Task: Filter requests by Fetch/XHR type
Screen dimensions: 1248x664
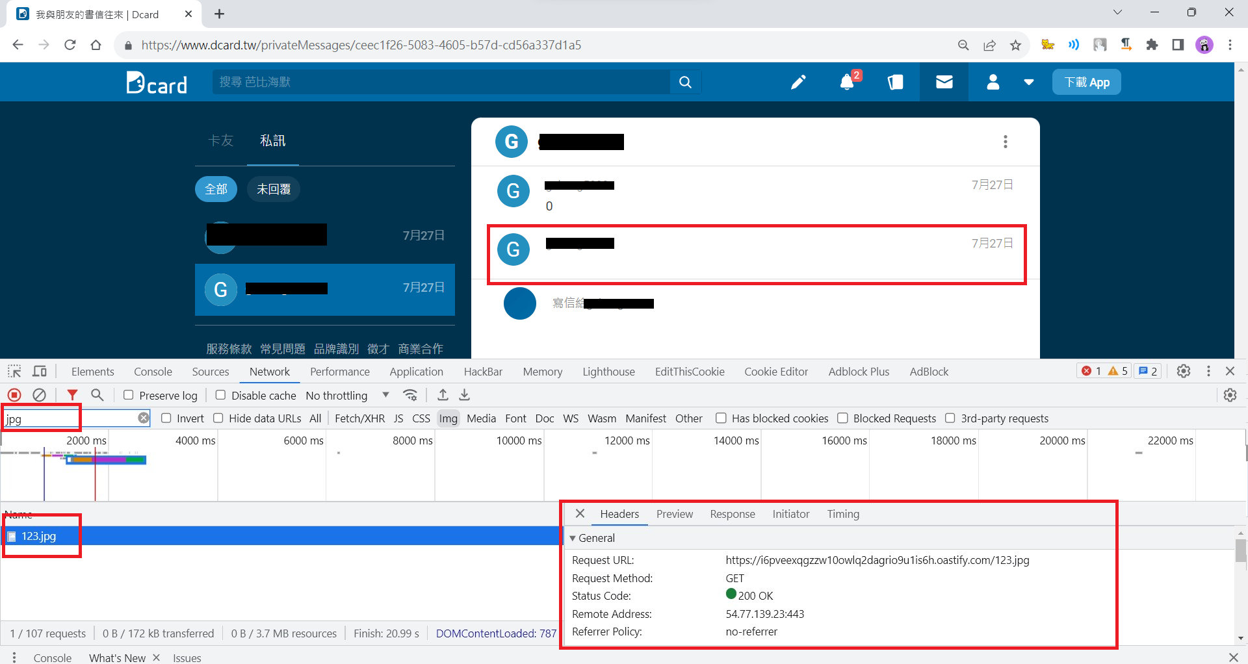Action: click(359, 418)
